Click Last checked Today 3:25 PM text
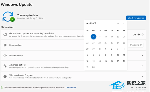150x92 pixels. point(30,18)
